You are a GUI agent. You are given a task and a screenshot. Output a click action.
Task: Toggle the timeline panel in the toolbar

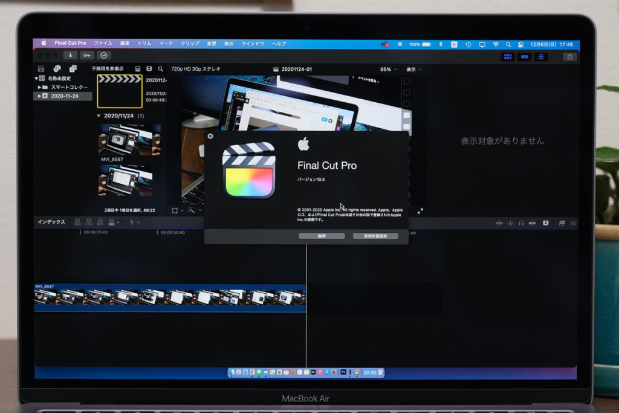(524, 57)
